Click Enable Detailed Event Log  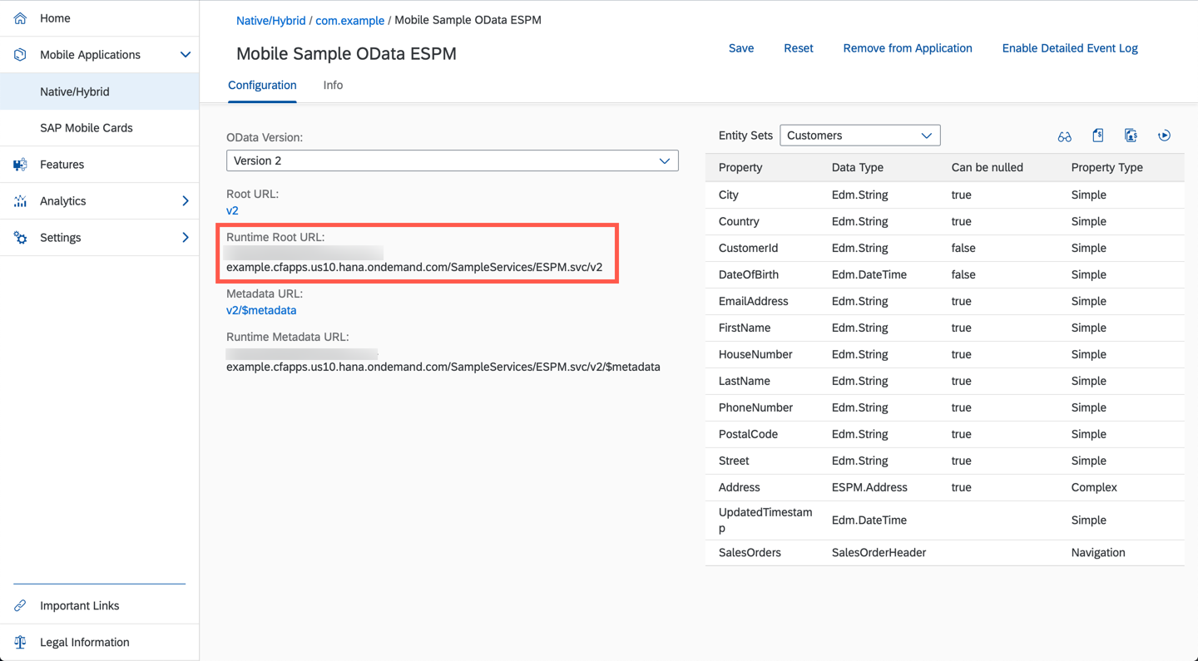pyautogui.click(x=1070, y=48)
